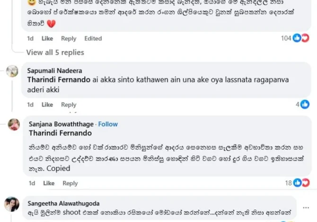The width and height of the screenshot is (317, 222).
Task: Reply to Sapumali Nadeera's comment
Action: click(x=69, y=104)
